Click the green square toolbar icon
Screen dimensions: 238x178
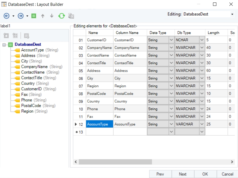tap(34, 16)
